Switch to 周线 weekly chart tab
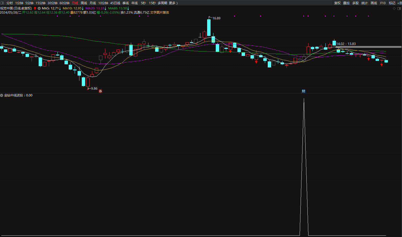This screenshot has height=237, width=402. [84, 3]
